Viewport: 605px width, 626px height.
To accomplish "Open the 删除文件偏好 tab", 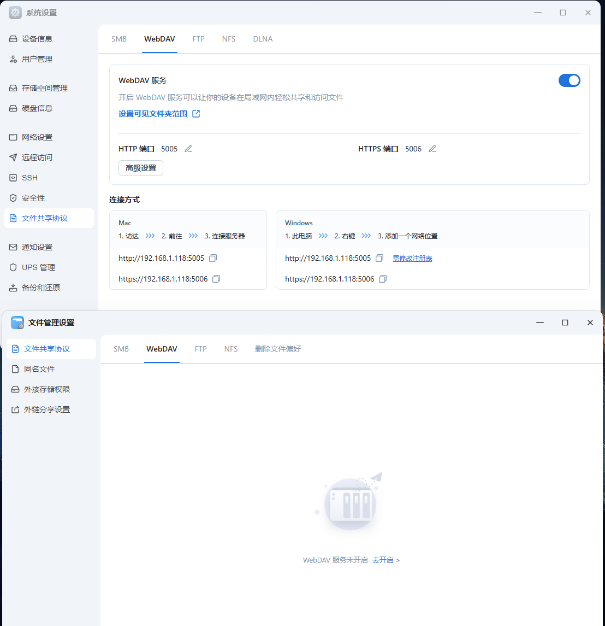I will [278, 349].
